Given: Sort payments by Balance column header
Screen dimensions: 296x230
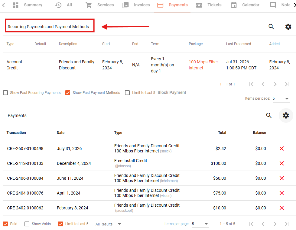Looking at the screenshot, I should pyautogui.click(x=259, y=133).
